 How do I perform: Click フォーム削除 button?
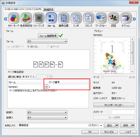114,118
